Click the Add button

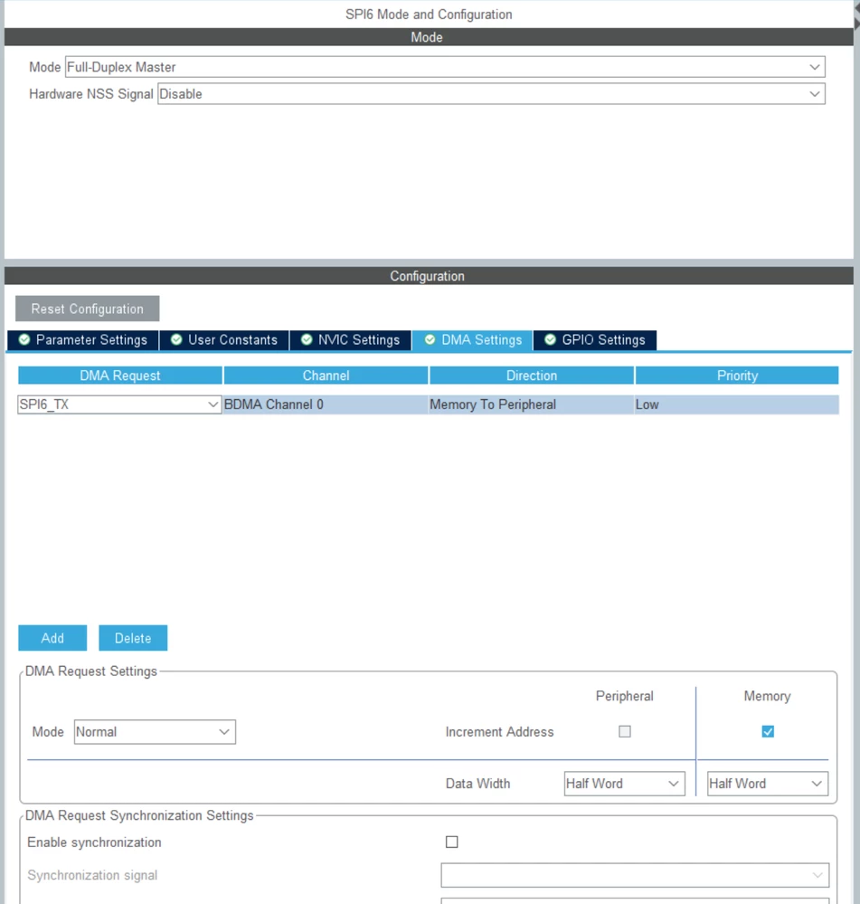[52, 638]
